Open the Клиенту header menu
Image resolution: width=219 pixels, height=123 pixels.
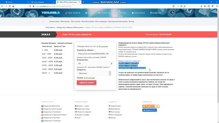[156, 13]
